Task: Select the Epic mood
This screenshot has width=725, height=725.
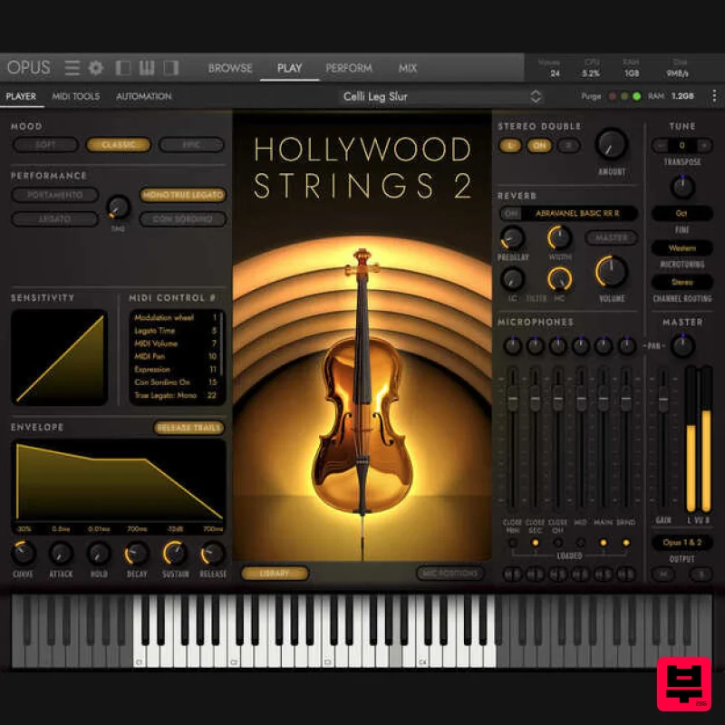Action: pos(191,145)
